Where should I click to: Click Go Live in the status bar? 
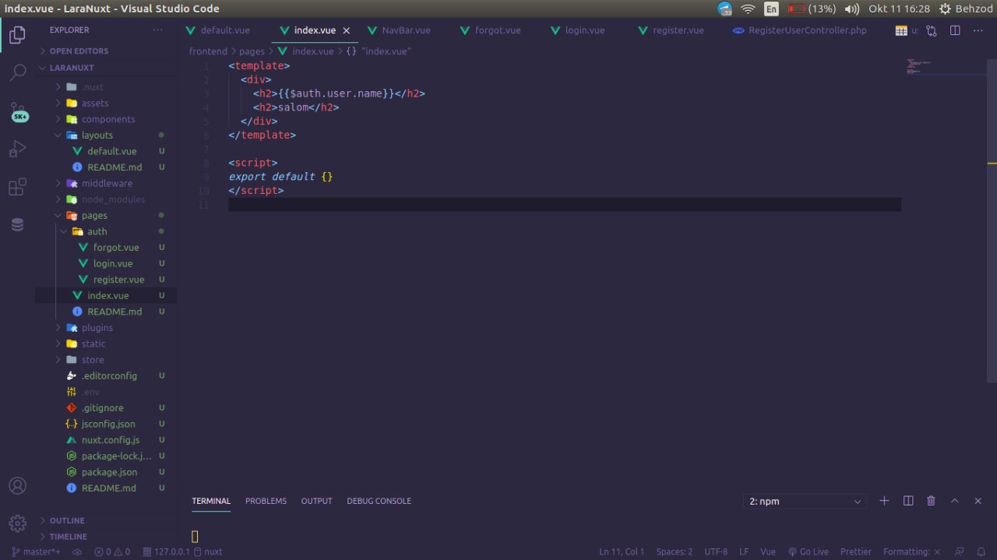pyautogui.click(x=809, y=551)
